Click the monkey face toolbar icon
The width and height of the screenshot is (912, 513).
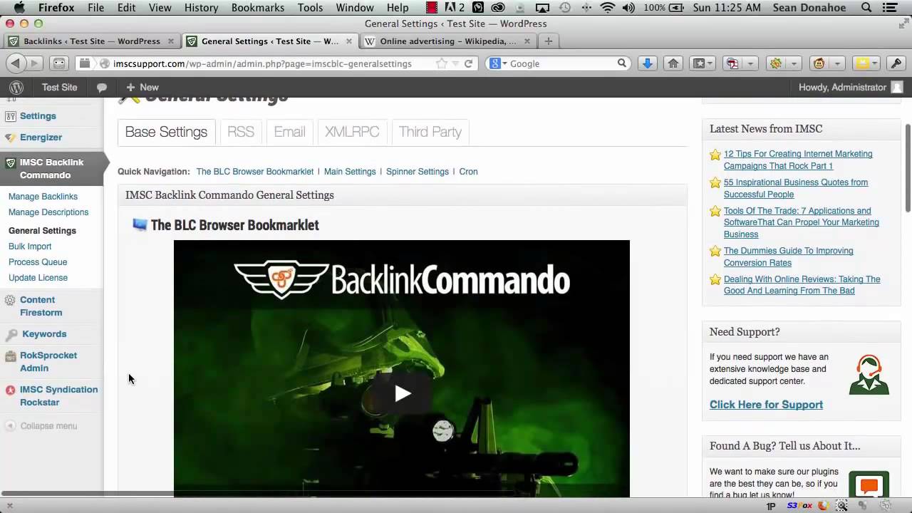point(819,63)
